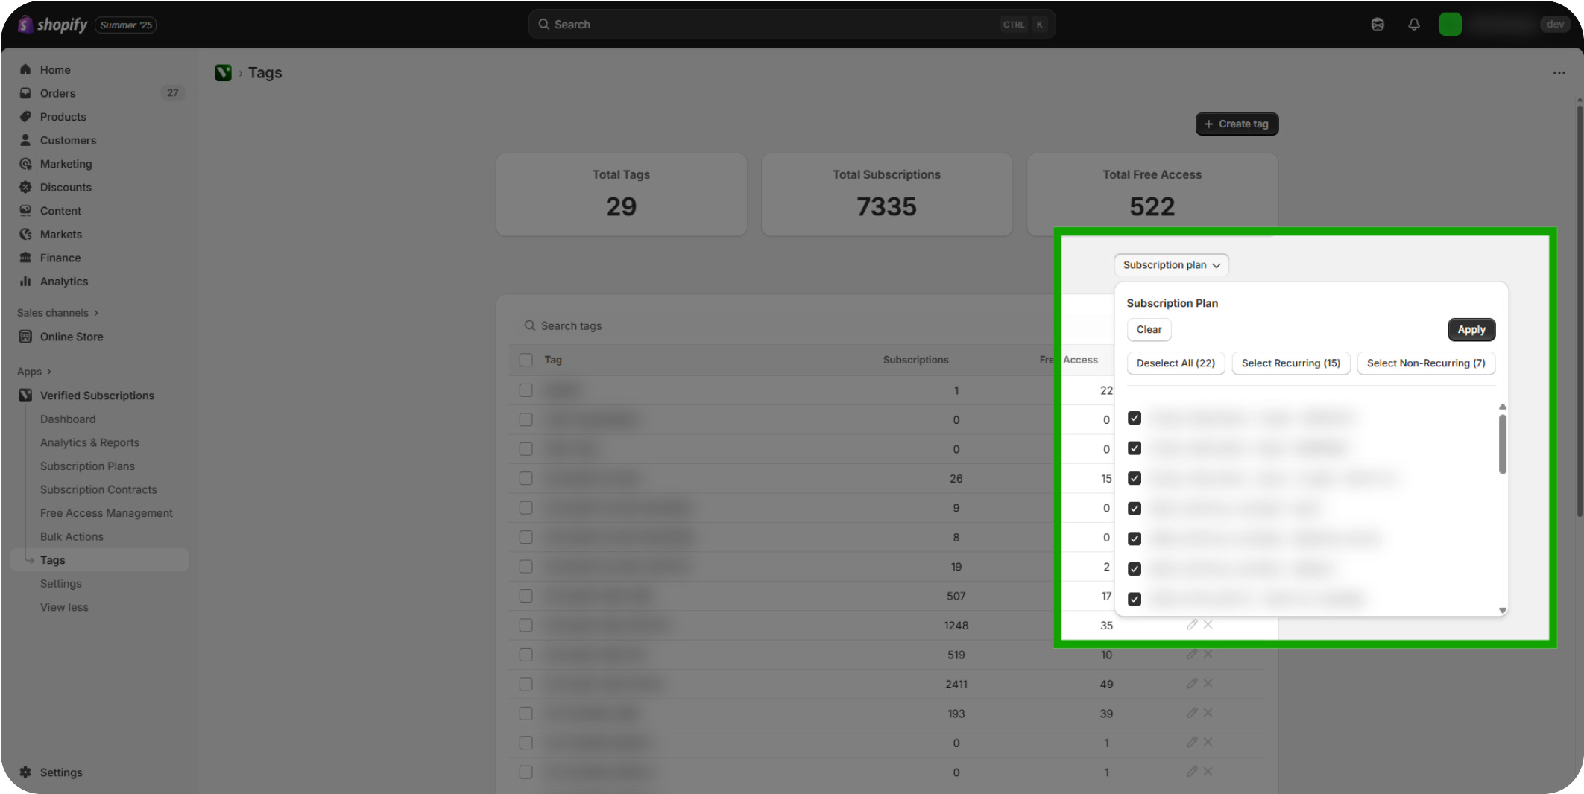This screenshot has height=794, width=1584.
Task: Open Free Access Management menu item
Action: coord(106,513)
